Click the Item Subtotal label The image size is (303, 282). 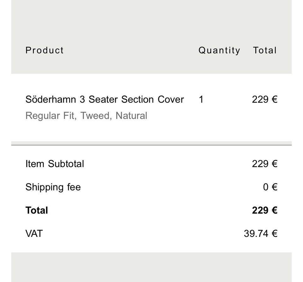[55, 164]
